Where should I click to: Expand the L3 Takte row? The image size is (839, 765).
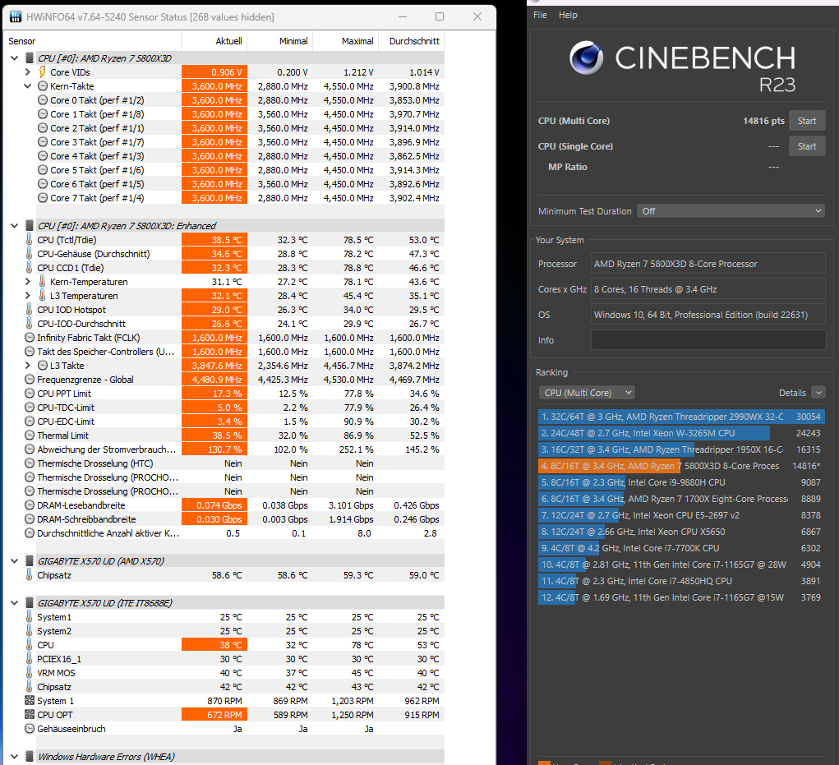(x=28, y=366)
